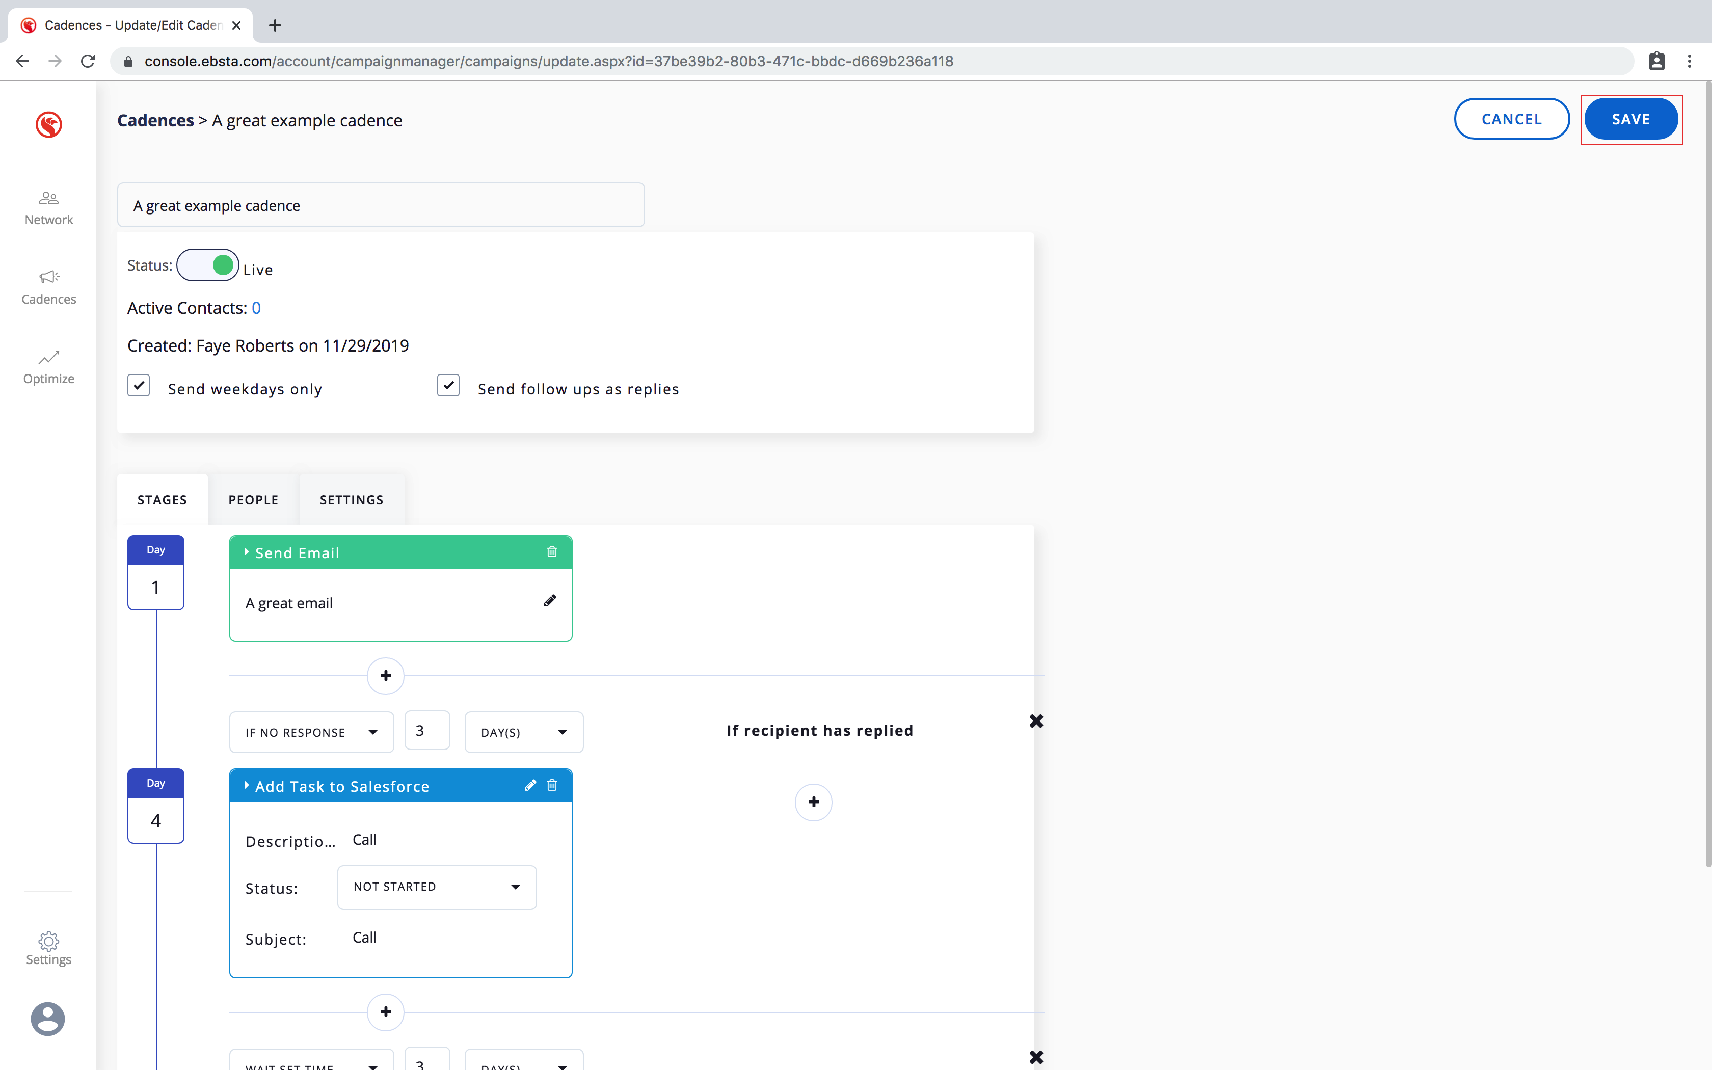Click the cadence name input field
The image size is (1712, 1070).
(381, 205)
